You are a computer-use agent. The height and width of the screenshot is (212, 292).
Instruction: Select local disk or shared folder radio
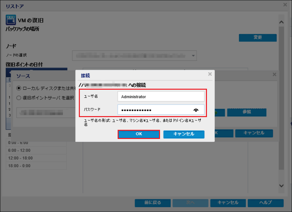point(19,88)
